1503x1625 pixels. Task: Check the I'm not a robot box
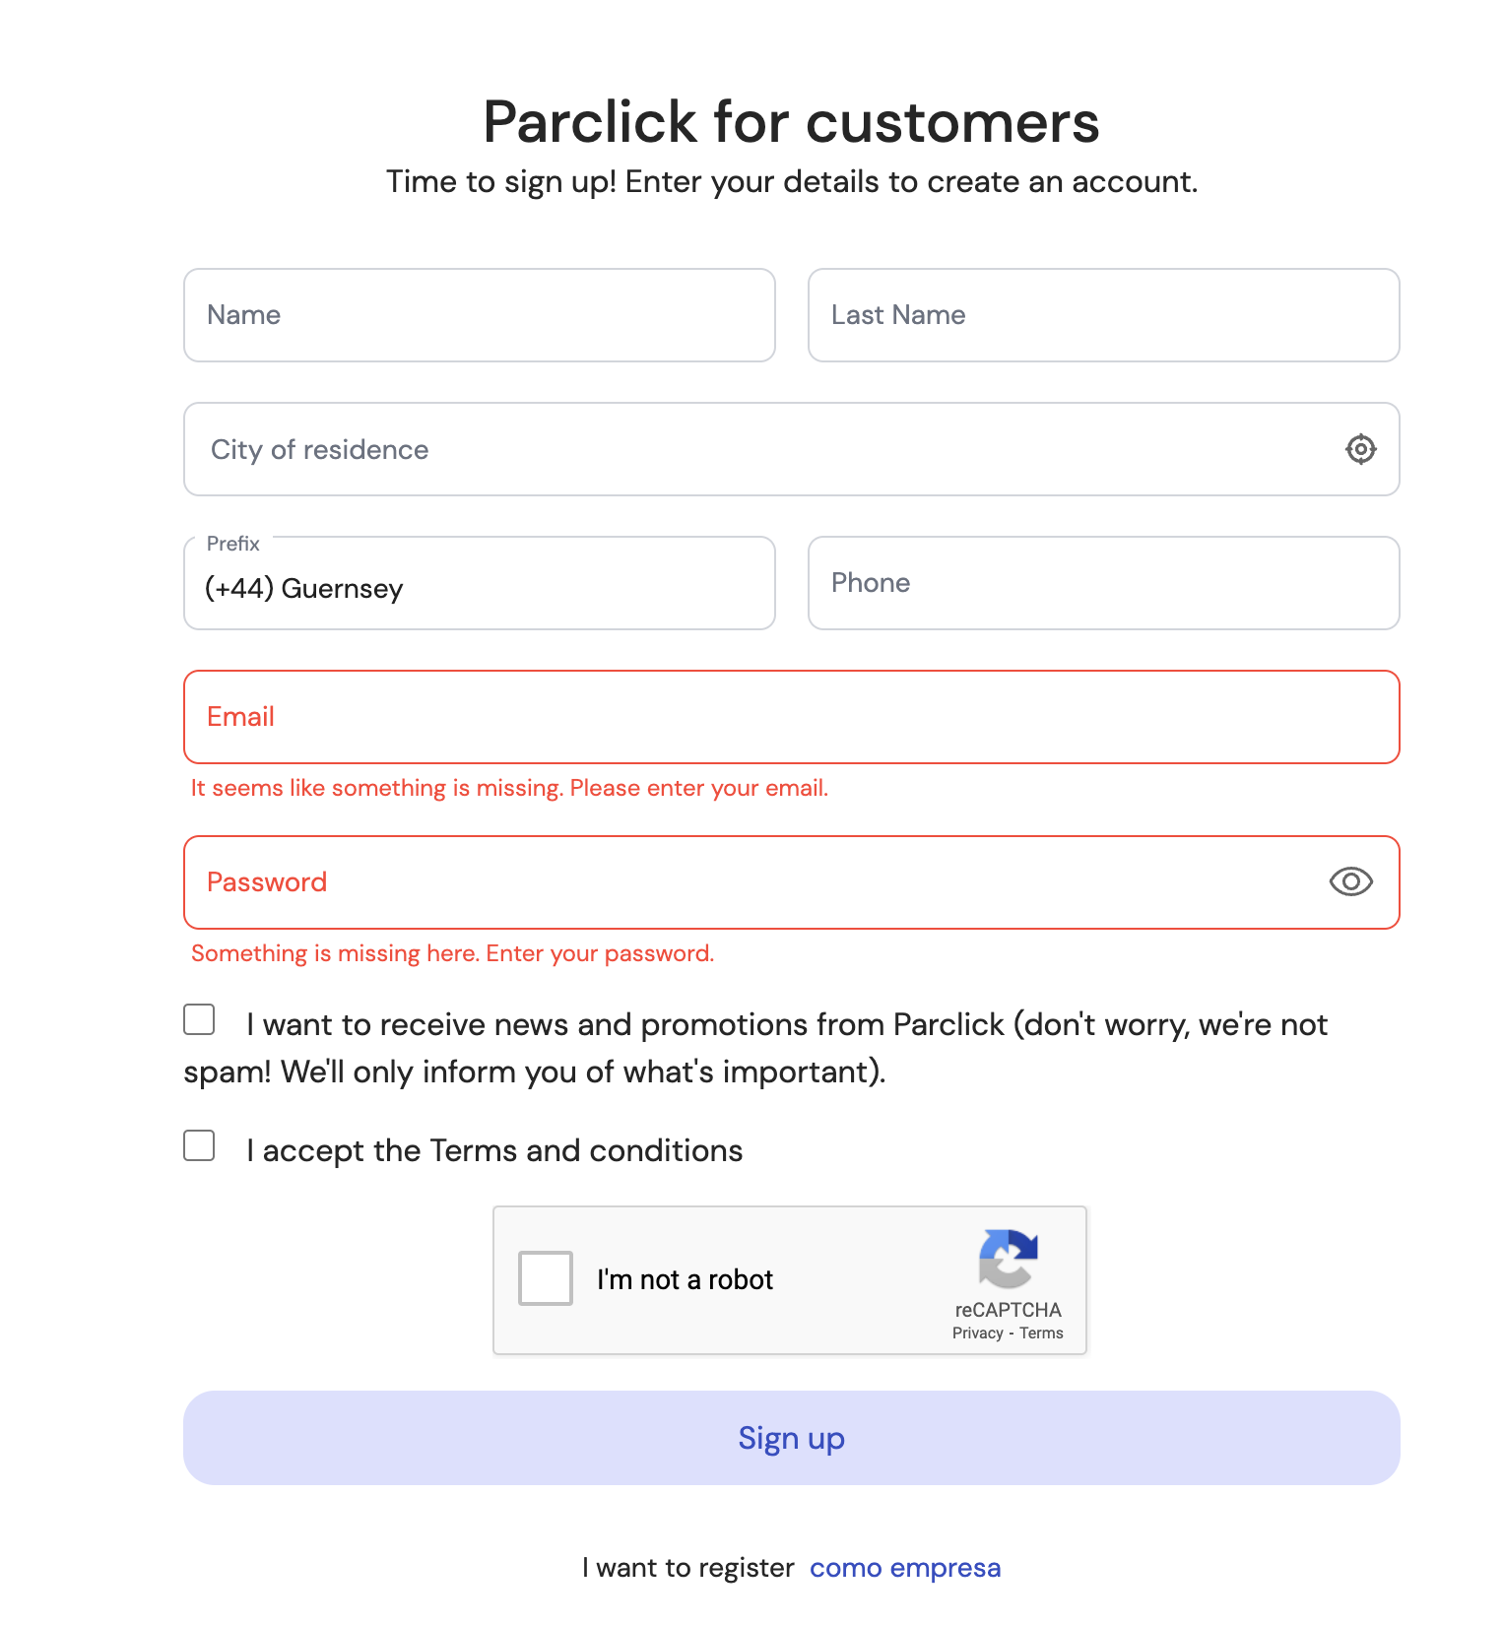545,1278
